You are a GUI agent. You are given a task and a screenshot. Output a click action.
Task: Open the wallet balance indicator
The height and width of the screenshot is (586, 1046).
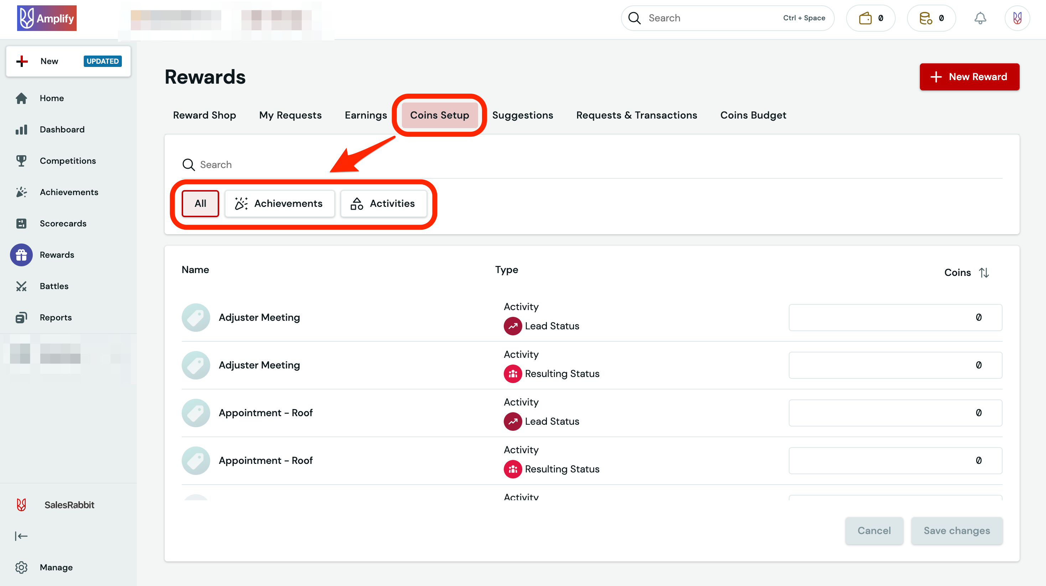coord(870,18)
